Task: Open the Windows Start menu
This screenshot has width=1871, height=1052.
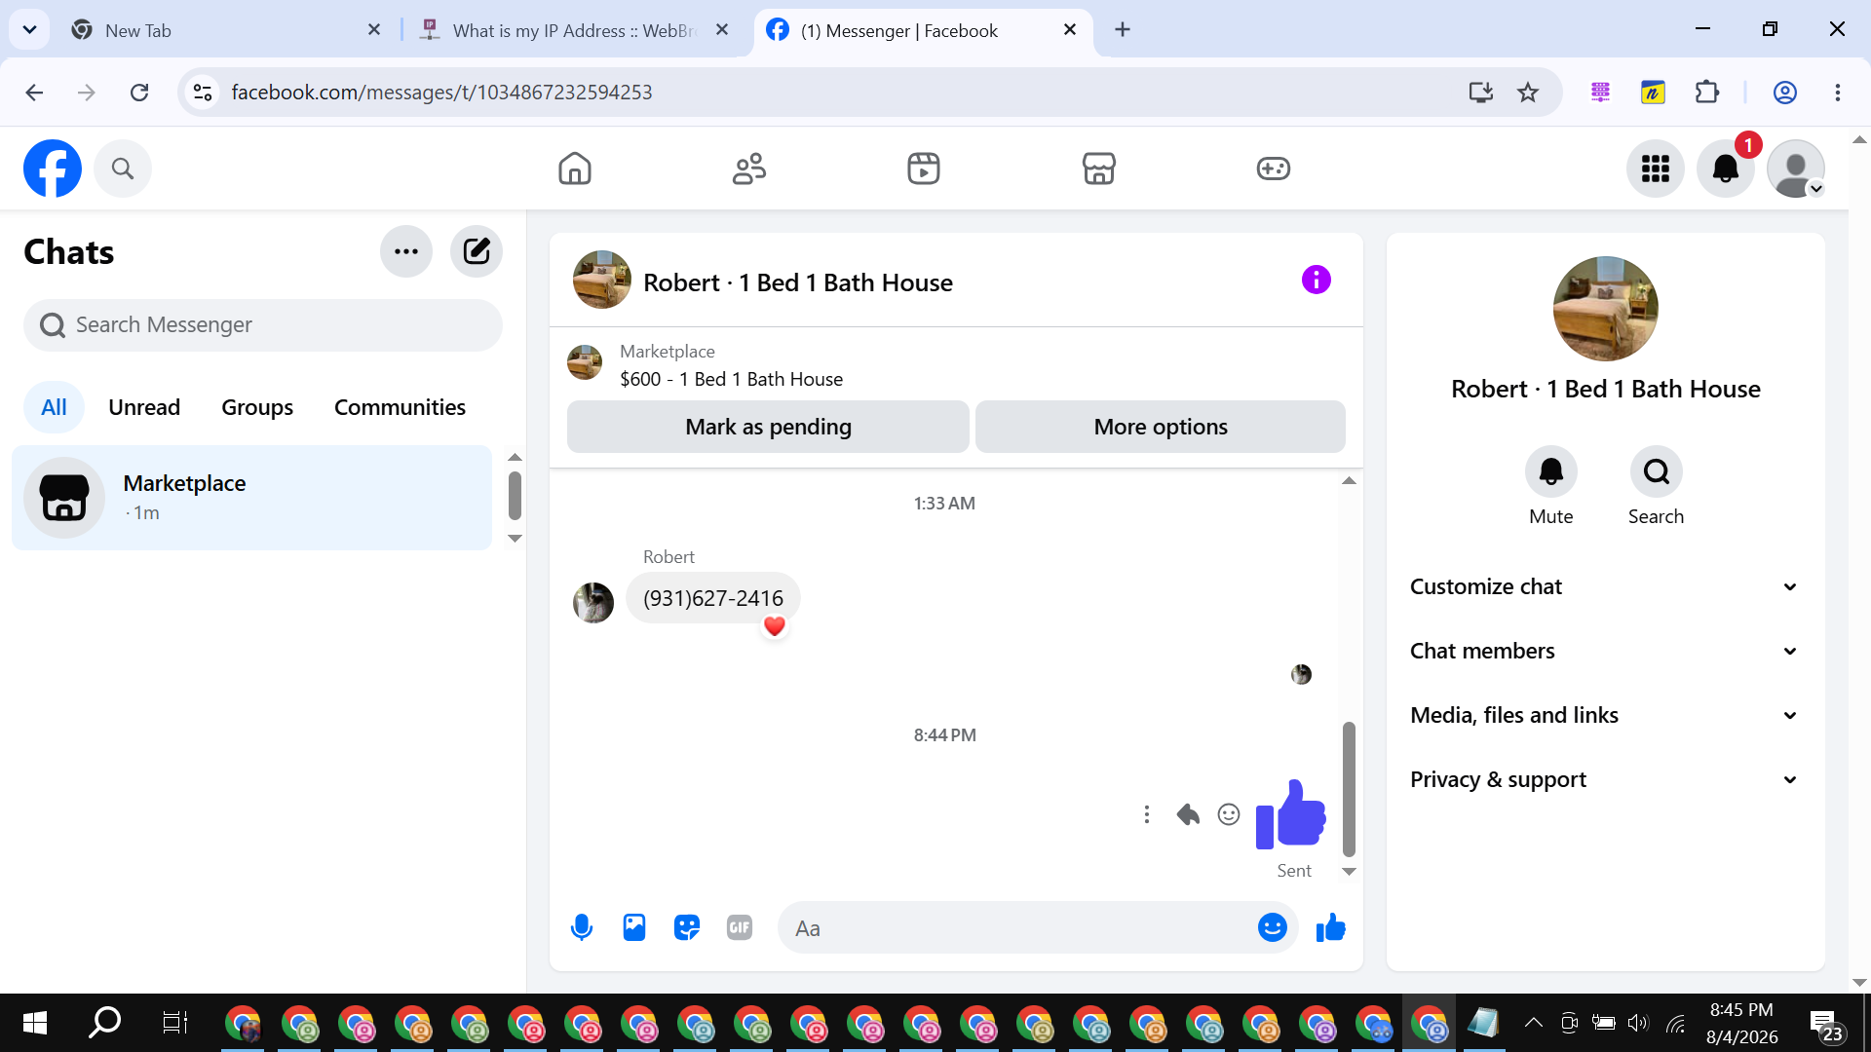Action: click(x=35, y=1023)
